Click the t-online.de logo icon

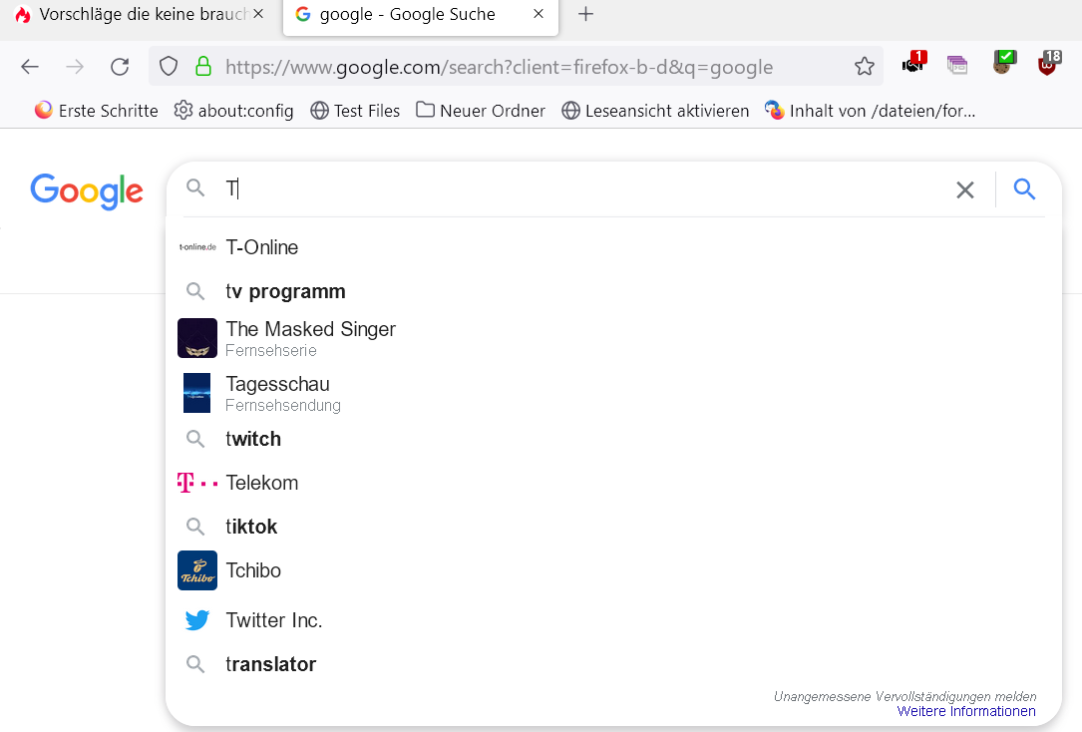coord(197,247)
